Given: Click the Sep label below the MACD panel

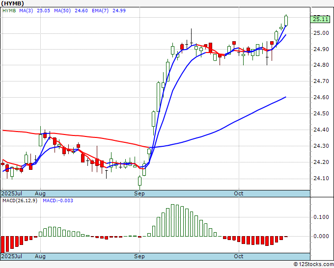Looking at the screenshot, I should coord(140,257).
